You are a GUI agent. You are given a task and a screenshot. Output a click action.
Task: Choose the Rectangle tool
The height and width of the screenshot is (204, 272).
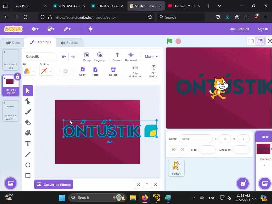(x=28, y=176)
